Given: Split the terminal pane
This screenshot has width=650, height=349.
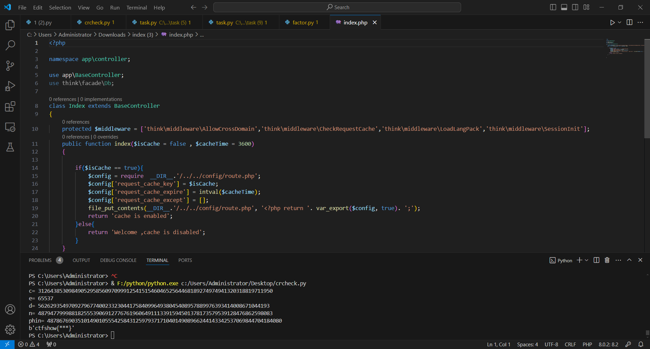Looking at the screenshot, I should (597, 260).
